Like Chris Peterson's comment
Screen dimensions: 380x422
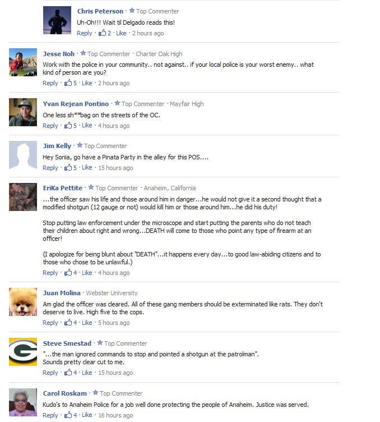pyautogui.click(x=121, y=33)
